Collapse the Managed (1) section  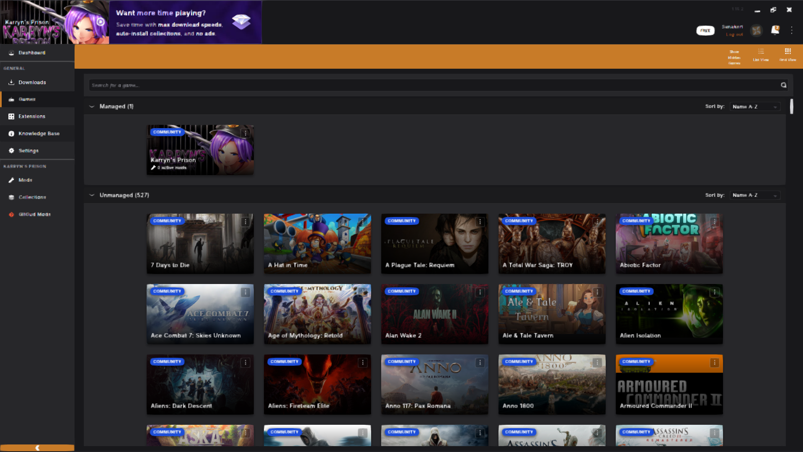(92, 106)
